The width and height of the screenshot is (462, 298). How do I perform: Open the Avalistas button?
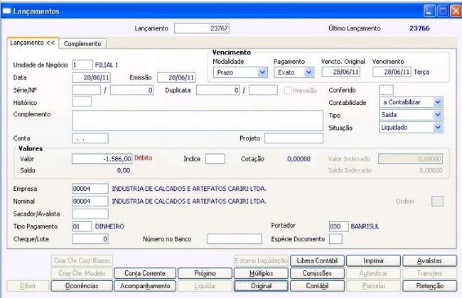pyautogui.click(x=429, y=261)
